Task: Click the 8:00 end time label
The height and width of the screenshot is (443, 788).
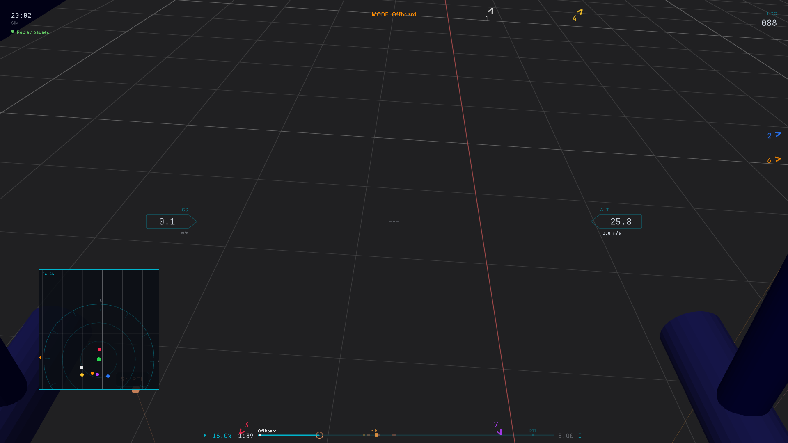Action: (x=566, y=436)
